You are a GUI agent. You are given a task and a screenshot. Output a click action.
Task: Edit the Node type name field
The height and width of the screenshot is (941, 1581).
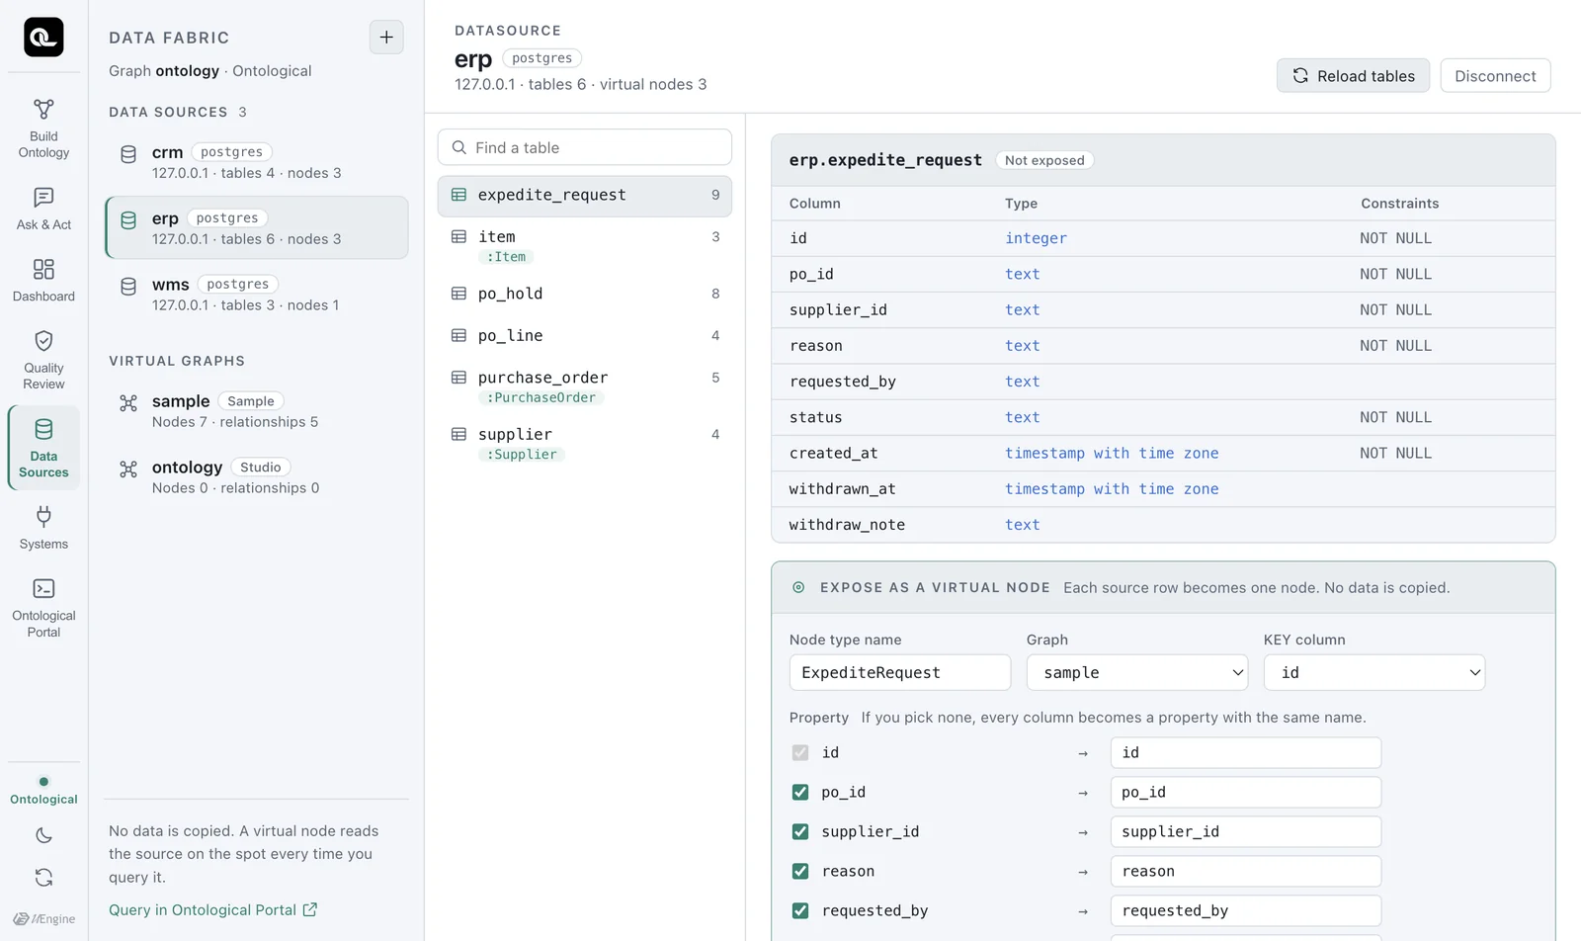pyautogui.click(x=900, y=672)
